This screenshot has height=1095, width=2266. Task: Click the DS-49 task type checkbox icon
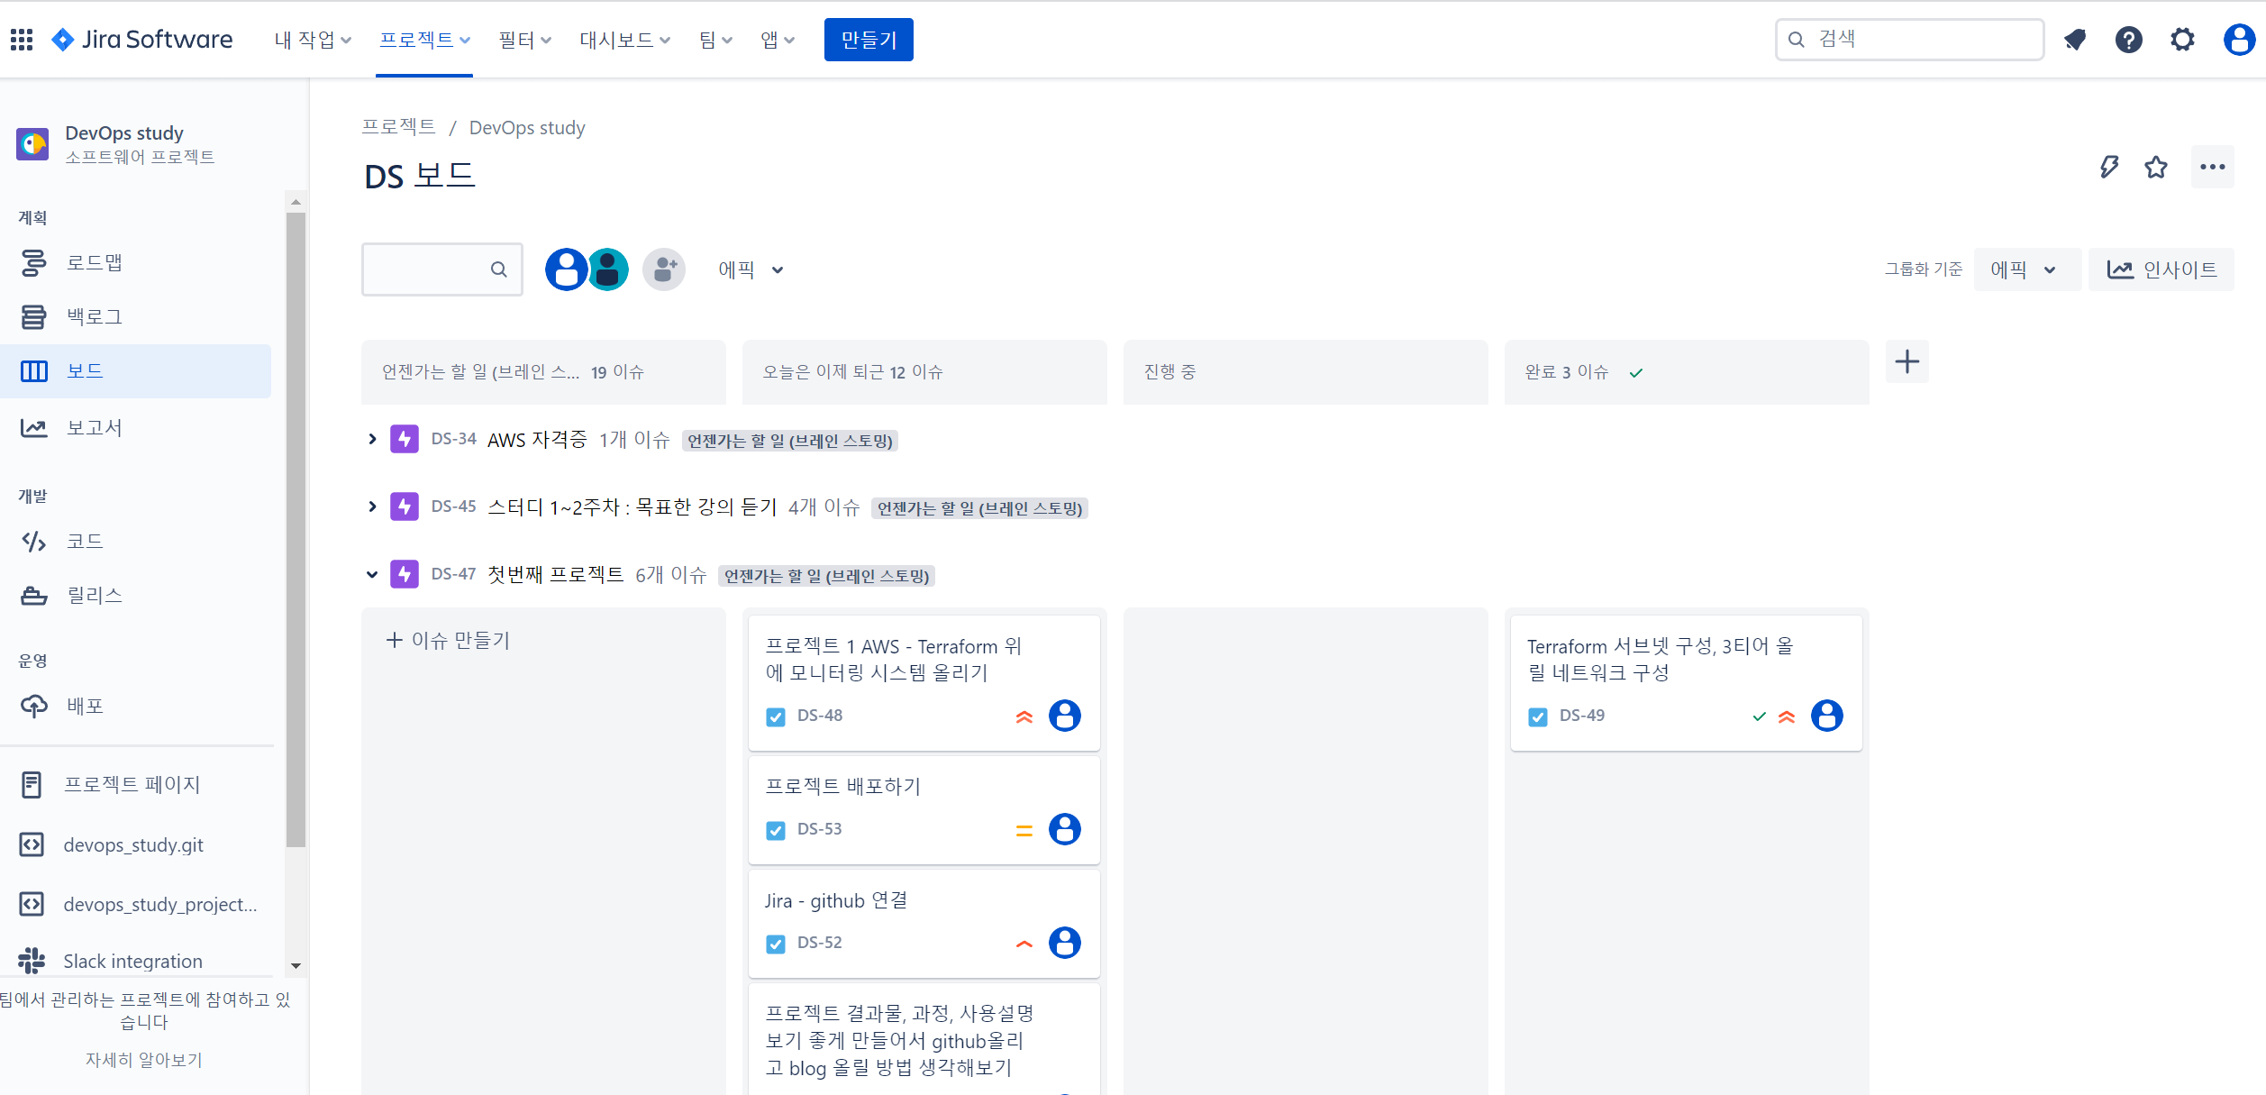pyautogui.click(x=1537, y=716)
